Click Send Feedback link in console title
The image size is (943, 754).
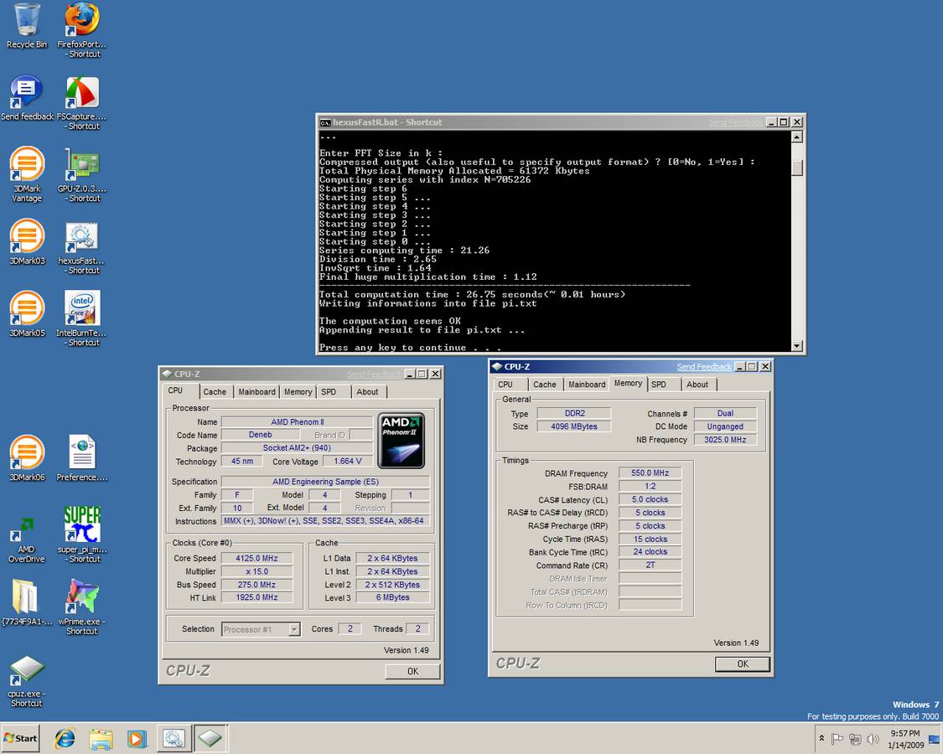coord(735,122)
